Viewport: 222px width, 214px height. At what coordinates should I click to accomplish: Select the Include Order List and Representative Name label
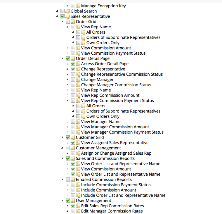[123, 195]
